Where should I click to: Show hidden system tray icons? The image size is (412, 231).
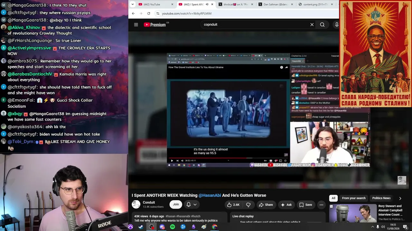pyautogui.click(x=373, y=227)
